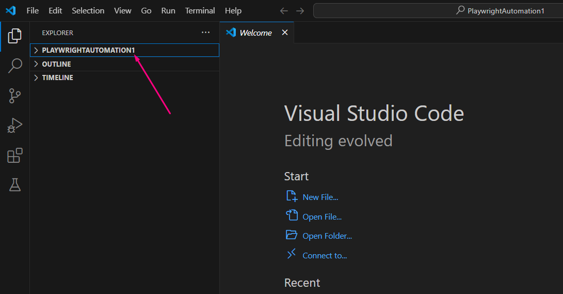Viewport: 563px width, 294px height.
Task: Expand the OUTLINE section chevron
Action: click(x=36, y=64)
